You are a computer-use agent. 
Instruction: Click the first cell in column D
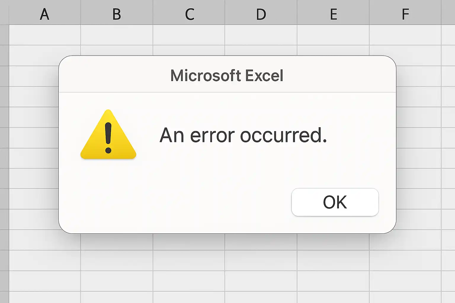coord(261,35)
